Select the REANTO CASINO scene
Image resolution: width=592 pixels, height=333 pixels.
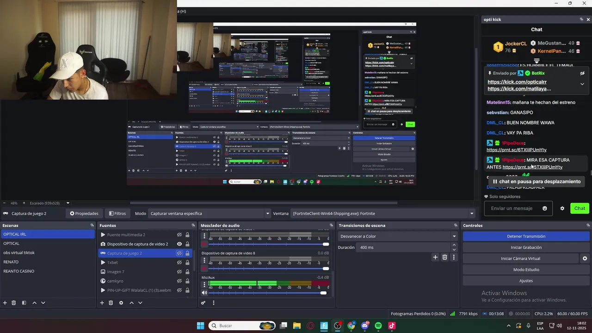[47, 271]
